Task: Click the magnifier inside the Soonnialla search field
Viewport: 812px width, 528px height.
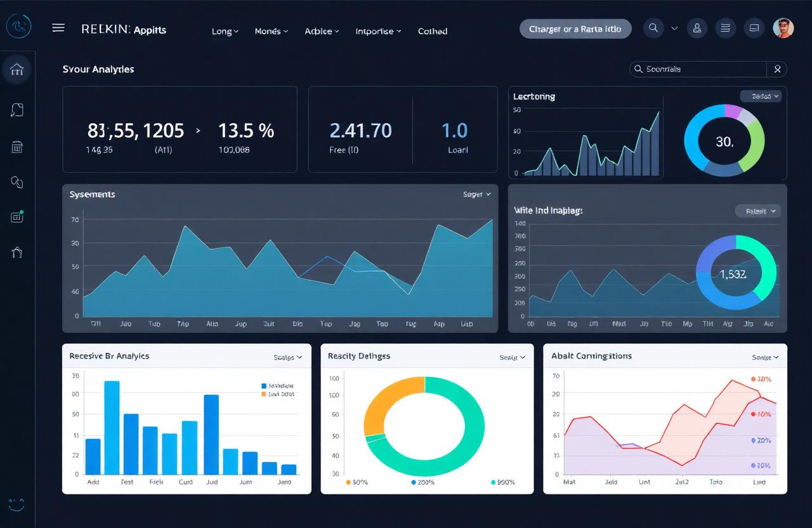Action: (x=638, y=69)
